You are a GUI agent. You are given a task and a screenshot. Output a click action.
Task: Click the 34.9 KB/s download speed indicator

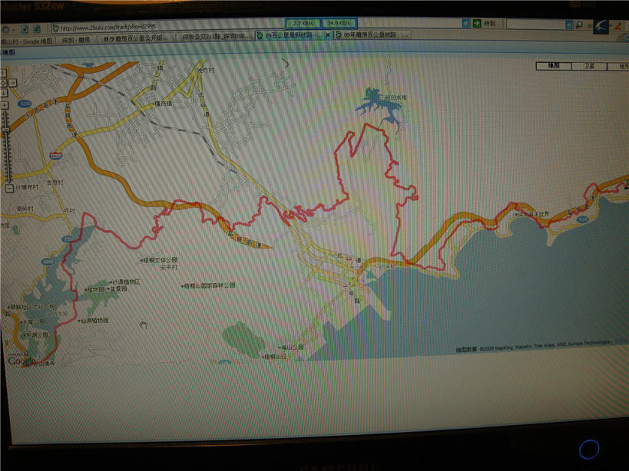click(338, 23)
